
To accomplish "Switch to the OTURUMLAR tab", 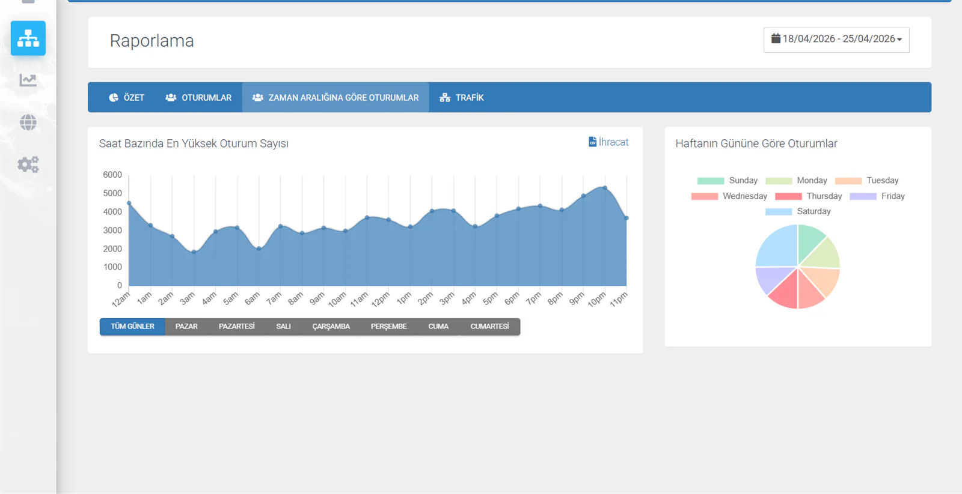I will (198, 97).
